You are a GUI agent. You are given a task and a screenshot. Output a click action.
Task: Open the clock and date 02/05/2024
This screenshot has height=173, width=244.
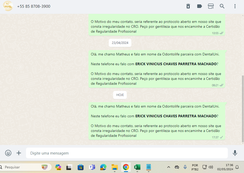(x=225, y=167)
